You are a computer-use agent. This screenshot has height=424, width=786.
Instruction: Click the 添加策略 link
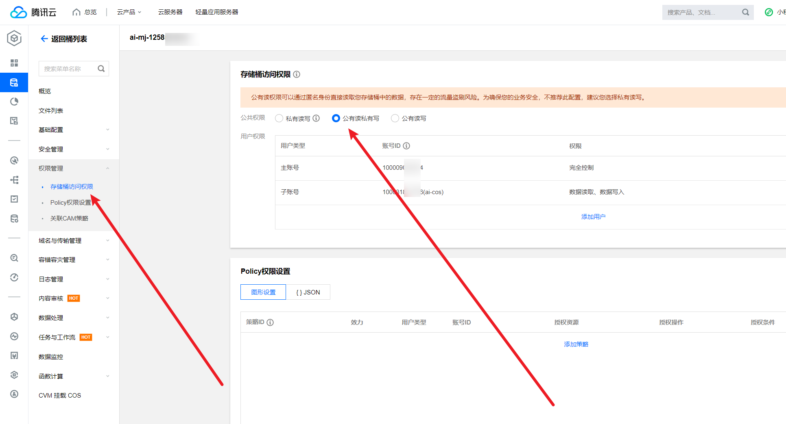point(576,344)
